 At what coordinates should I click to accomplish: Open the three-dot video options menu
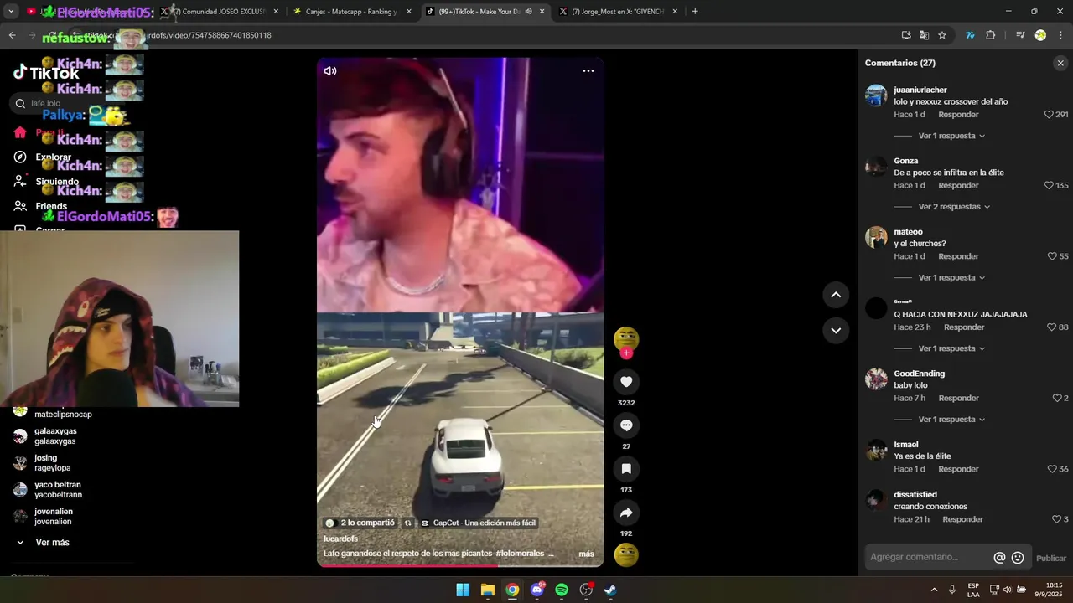[588, 71]
